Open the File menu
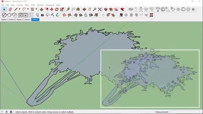Screen dimensions: 203x114 (x=3, y=5)
